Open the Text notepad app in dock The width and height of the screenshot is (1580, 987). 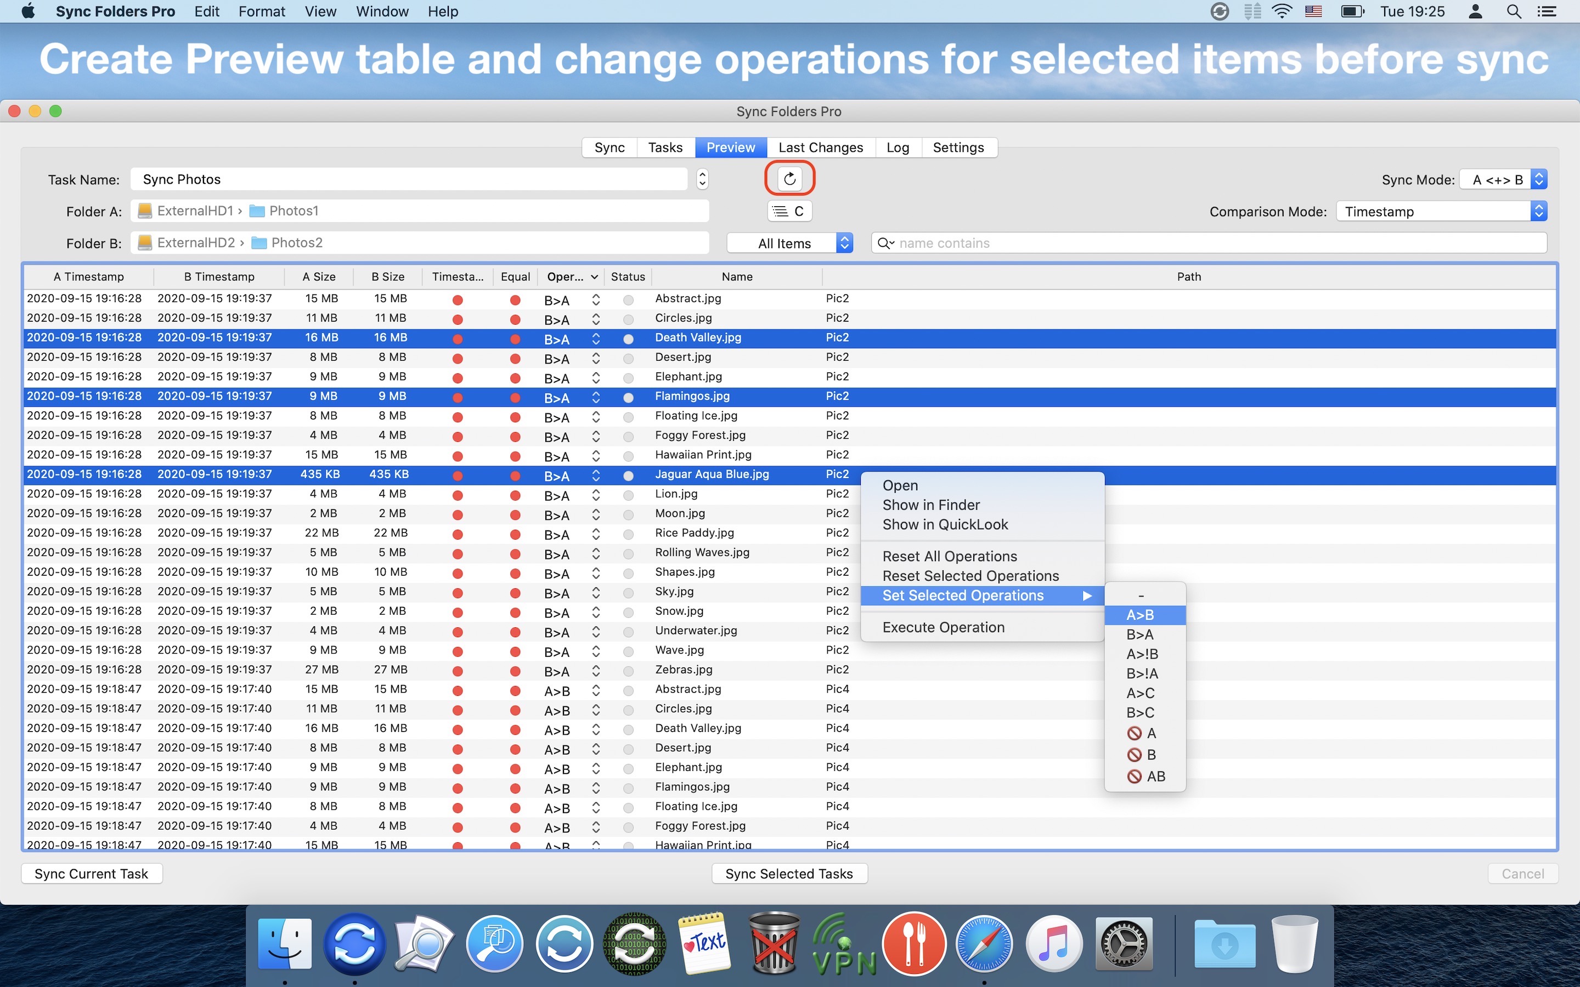tap(704, 944)
